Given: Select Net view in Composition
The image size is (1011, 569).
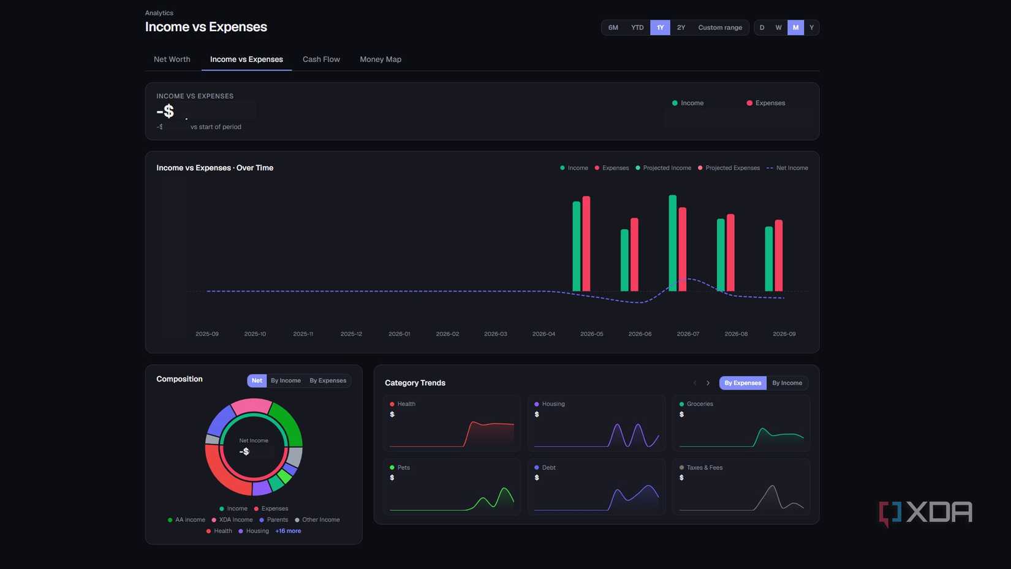Looking at the screenshot, I should [257, 380].
